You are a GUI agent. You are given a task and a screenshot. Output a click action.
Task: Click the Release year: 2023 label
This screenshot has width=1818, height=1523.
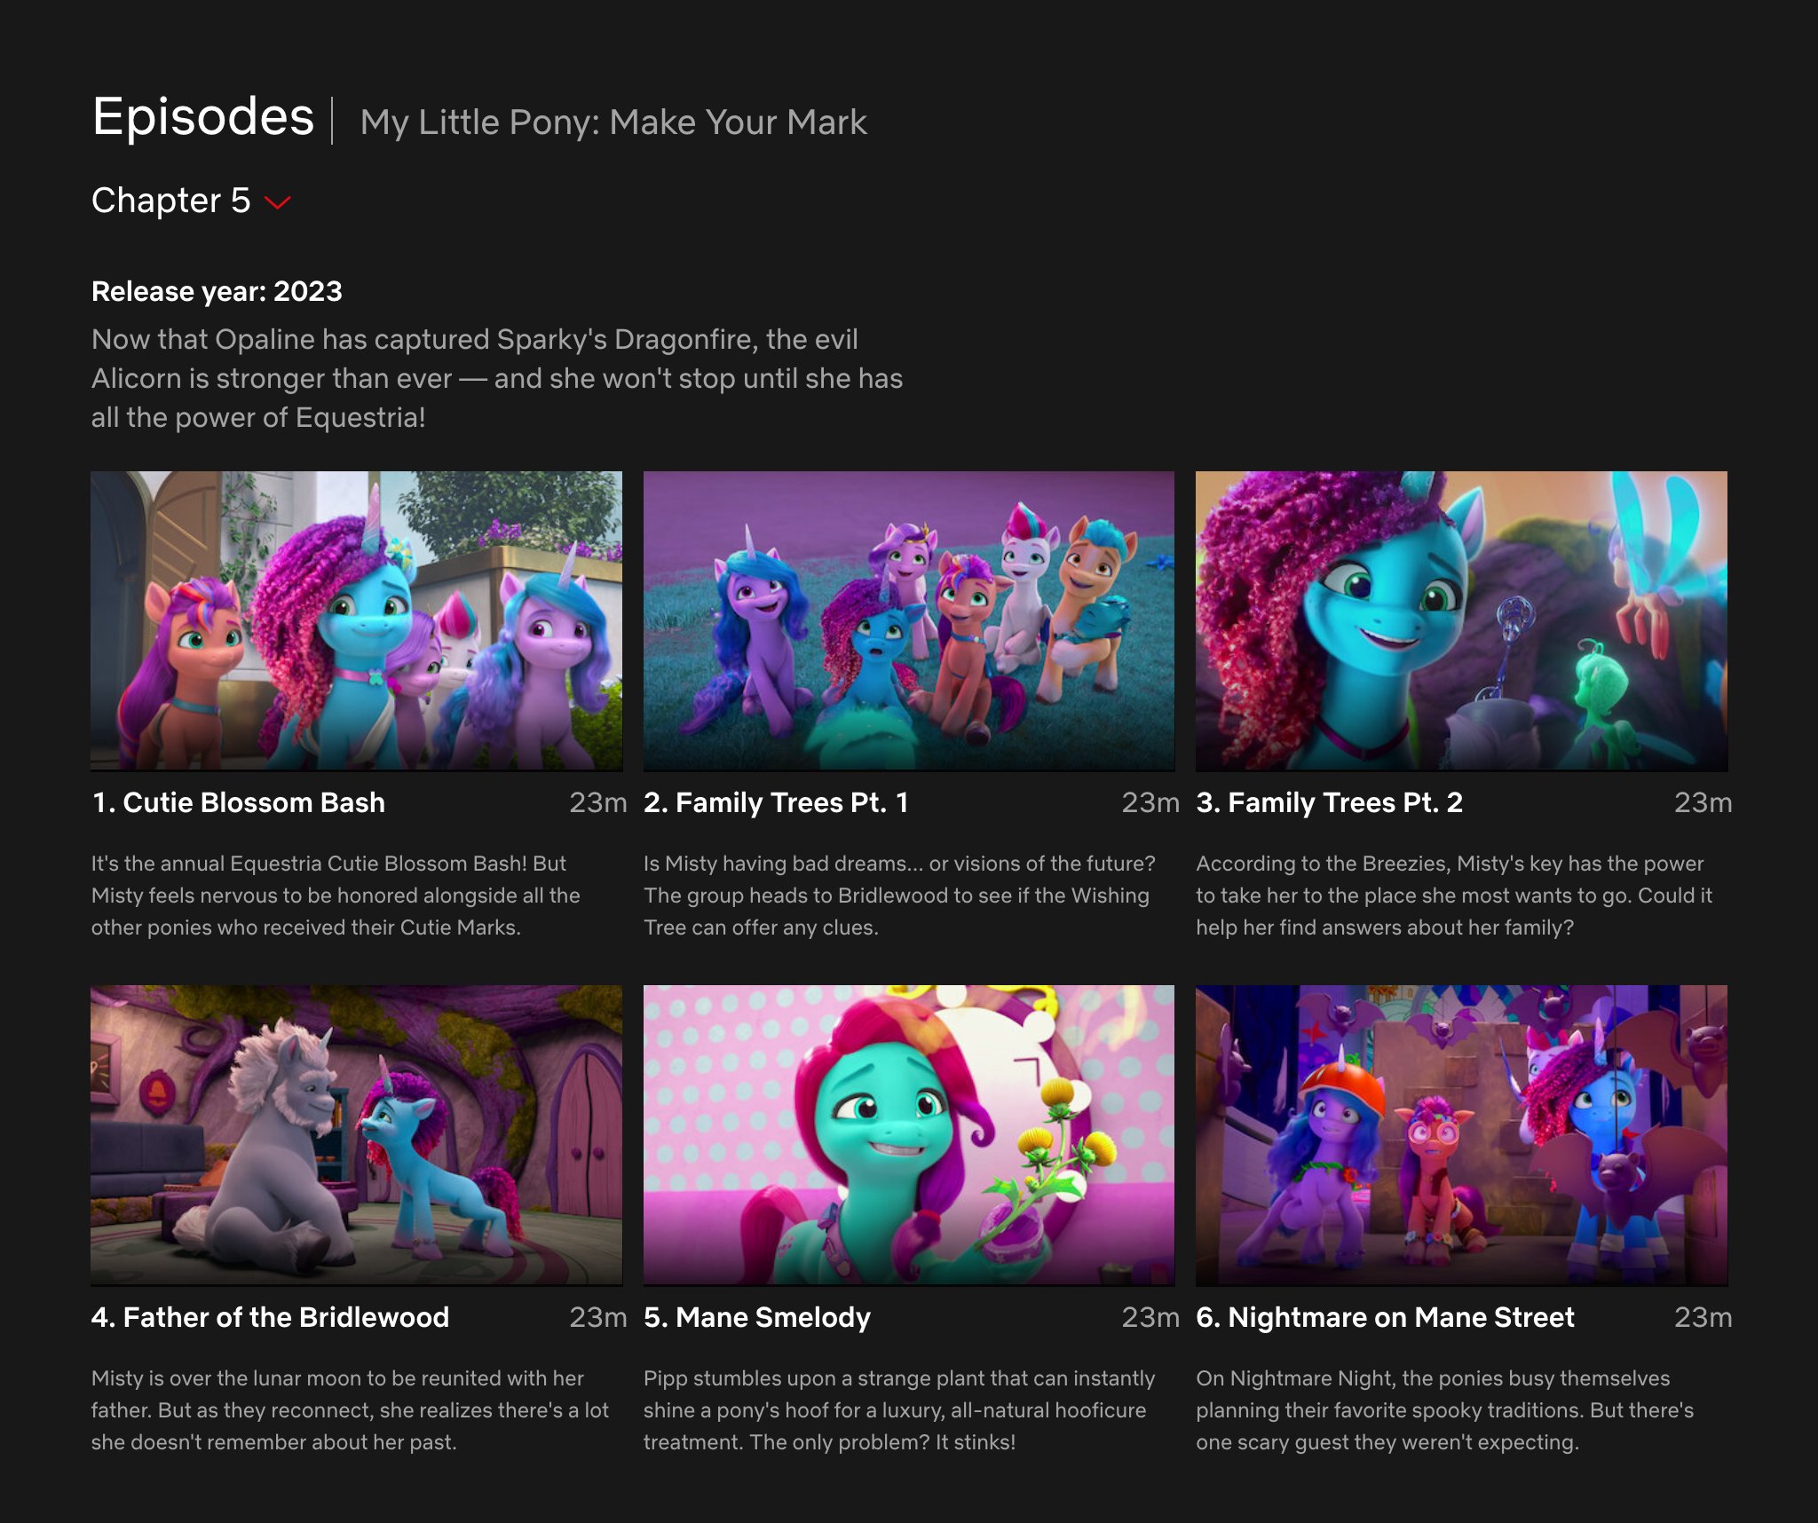pyautogui.click(x=217, y=291)
